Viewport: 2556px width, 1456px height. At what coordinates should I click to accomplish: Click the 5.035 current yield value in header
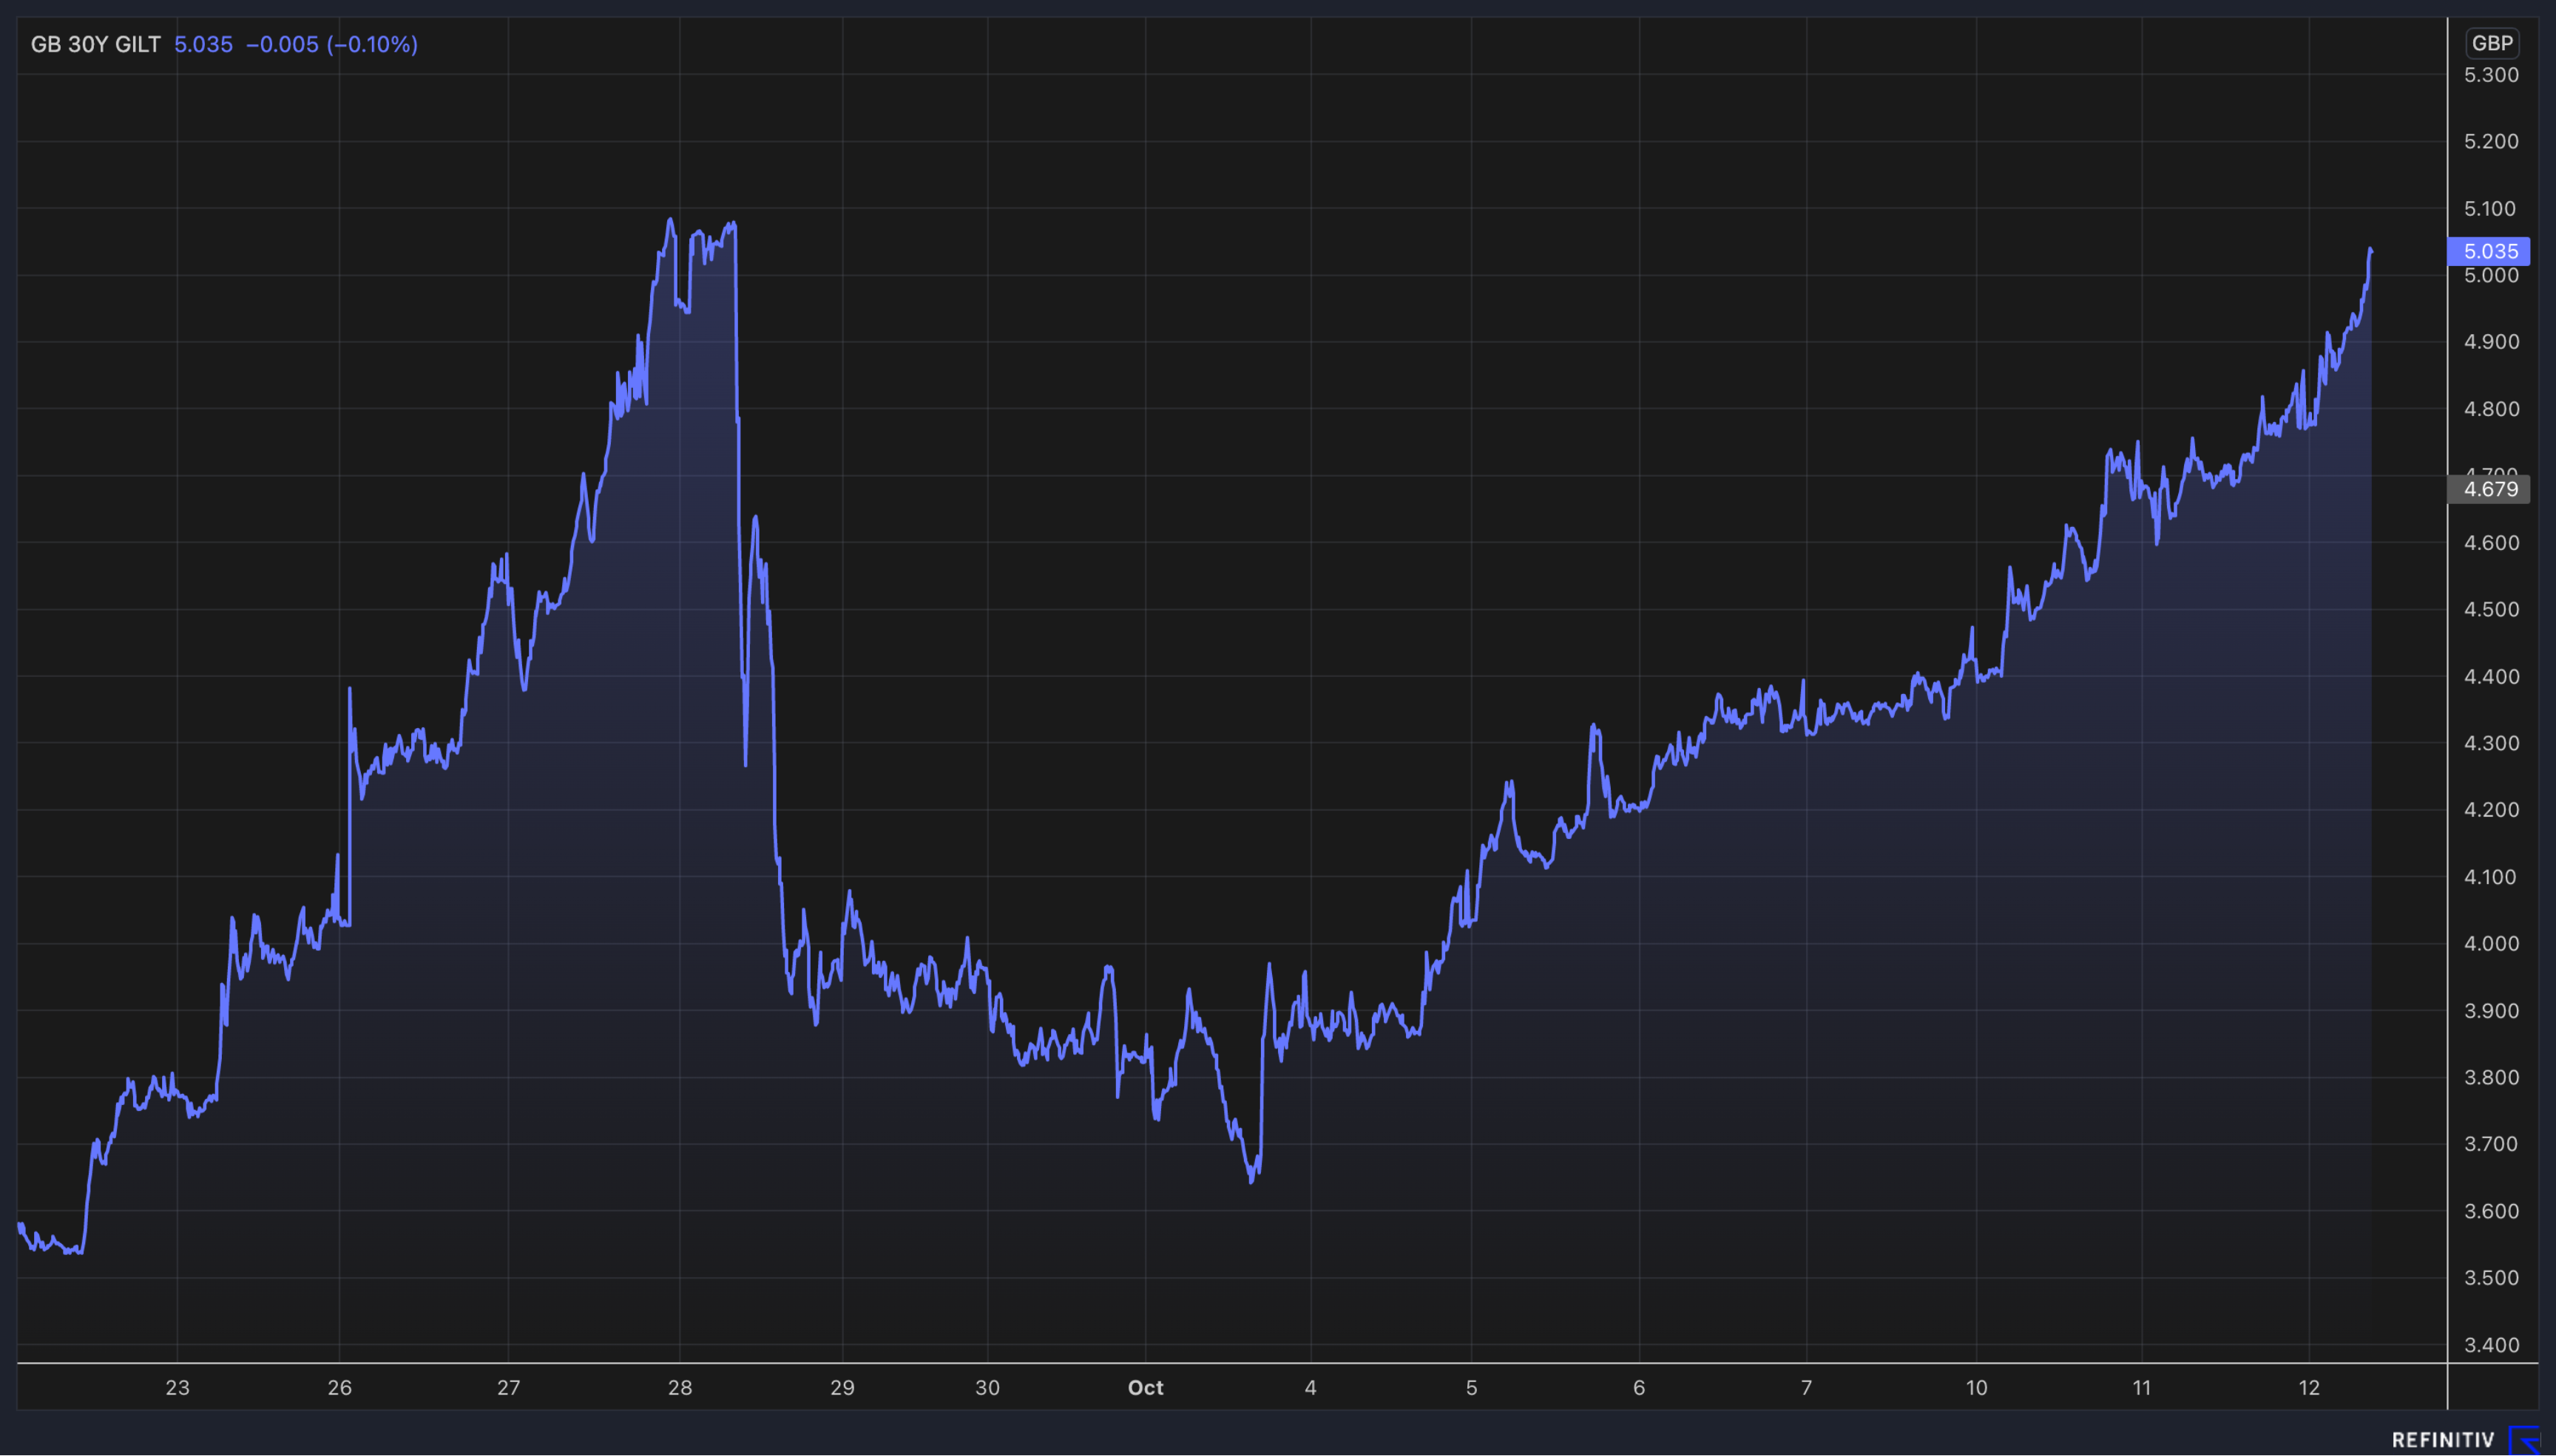[x=203, y=44]
